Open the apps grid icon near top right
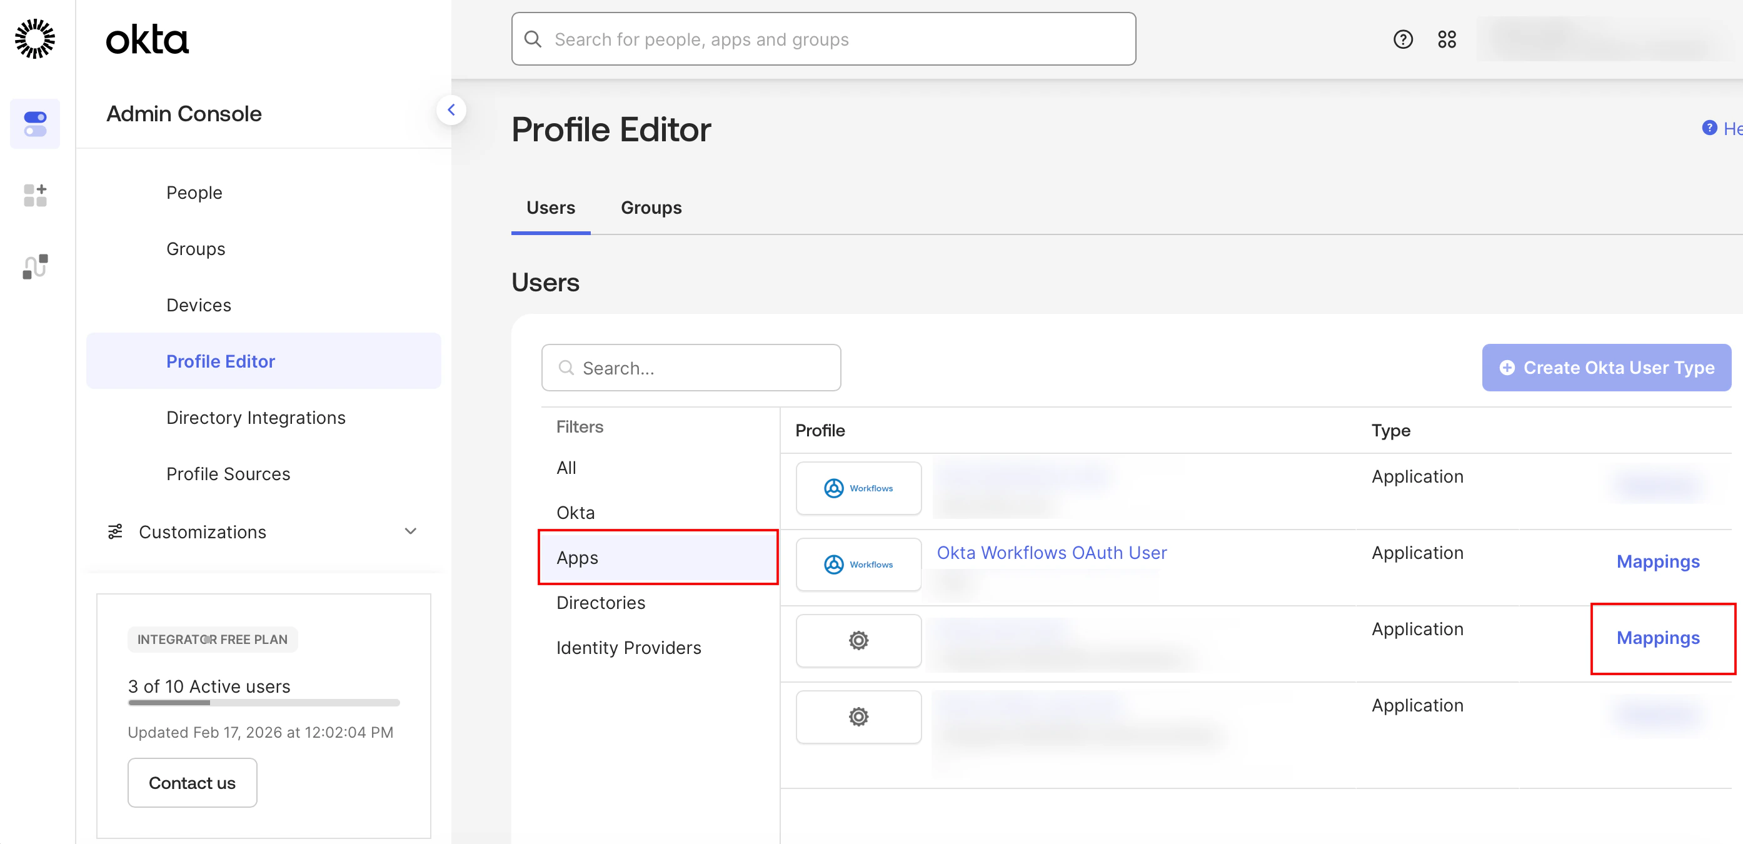 coord(1447,39)
